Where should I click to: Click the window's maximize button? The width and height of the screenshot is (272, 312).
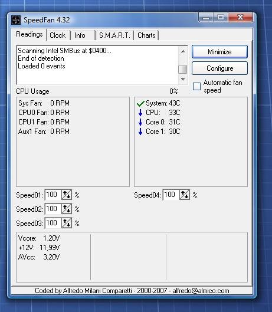point(221,18)
